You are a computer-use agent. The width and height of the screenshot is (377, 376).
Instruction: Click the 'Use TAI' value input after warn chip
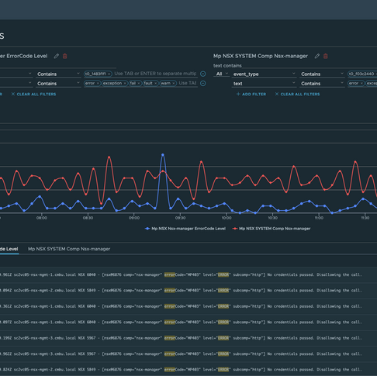point(188,83)
